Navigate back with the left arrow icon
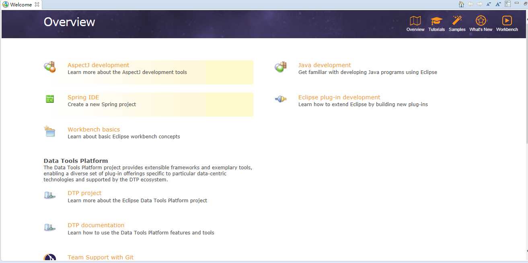The width and height of the screenshot is (528, 263). coord(470,4)
